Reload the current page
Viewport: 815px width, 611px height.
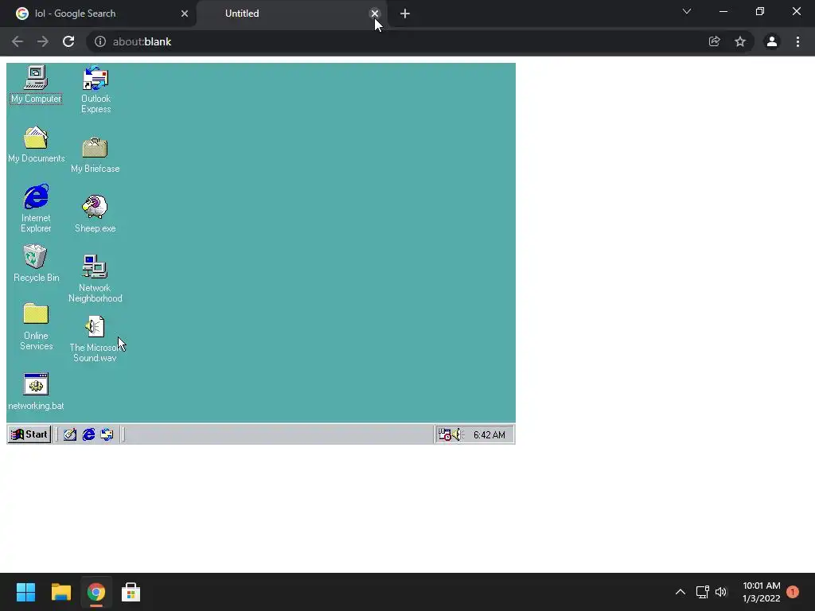pos(68,41)
